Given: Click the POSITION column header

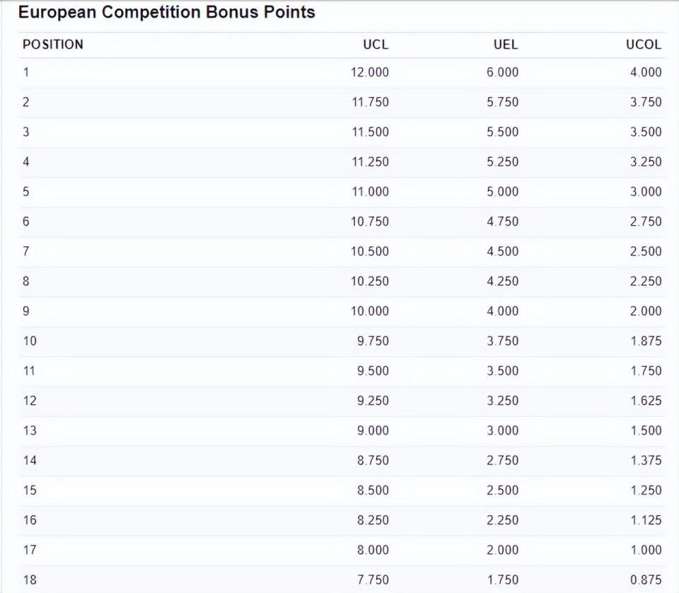Looking at the screenshot, I should (x=53, y=44).
